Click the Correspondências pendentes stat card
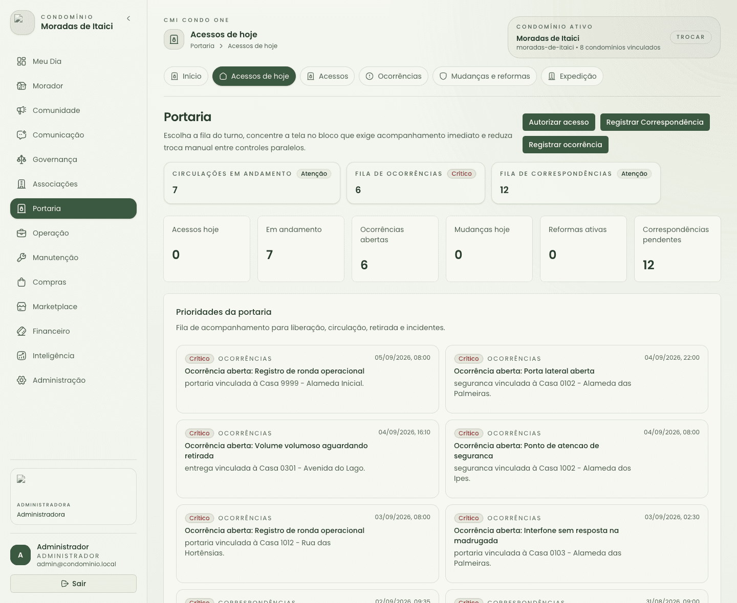The height and width of the screenshot is (603, 737). point(678,249)
